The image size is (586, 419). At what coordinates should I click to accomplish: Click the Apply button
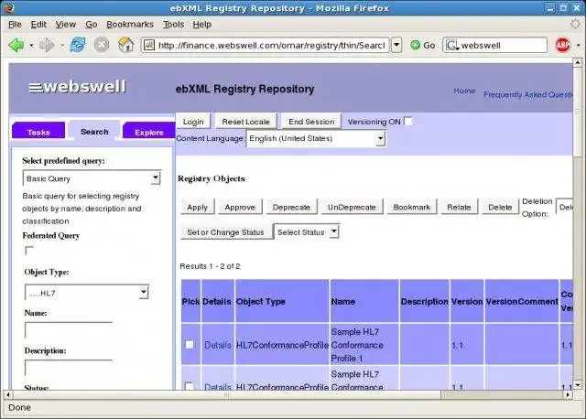point(198,208)
